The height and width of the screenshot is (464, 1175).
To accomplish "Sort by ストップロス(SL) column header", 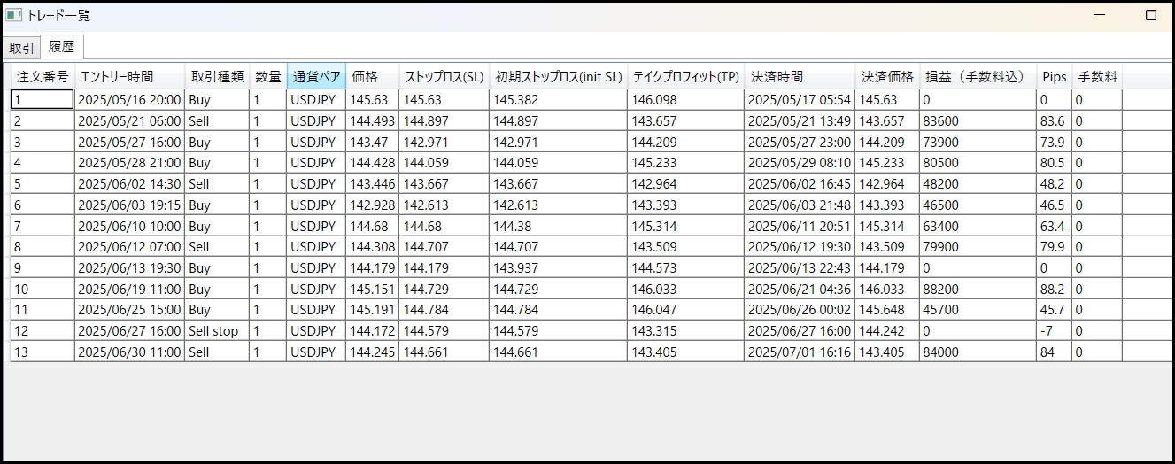I will [x=444, y=77].
